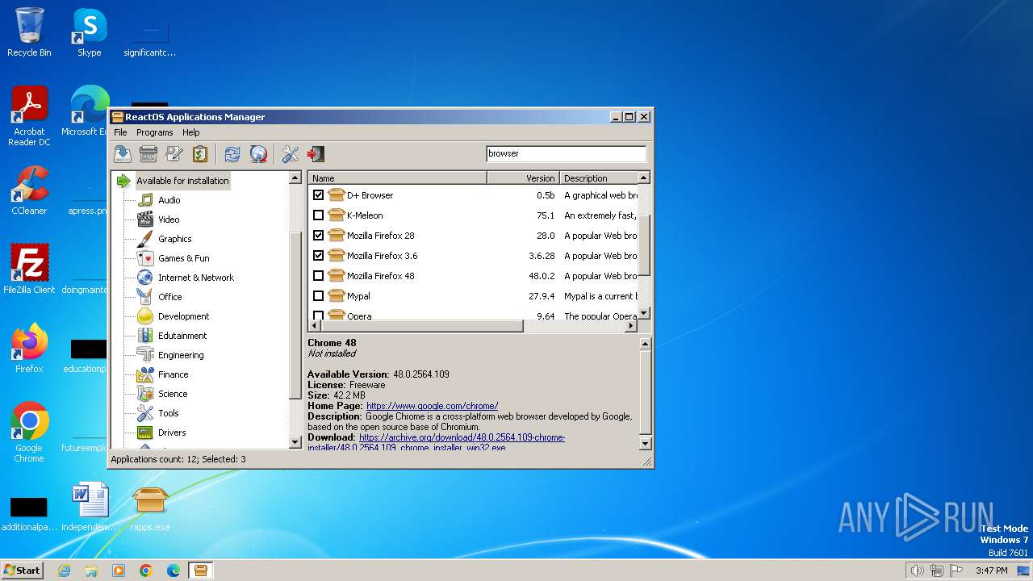This screenshot has width=1033, height=581.
Task: Open the File menu
Action: point(120,132)
